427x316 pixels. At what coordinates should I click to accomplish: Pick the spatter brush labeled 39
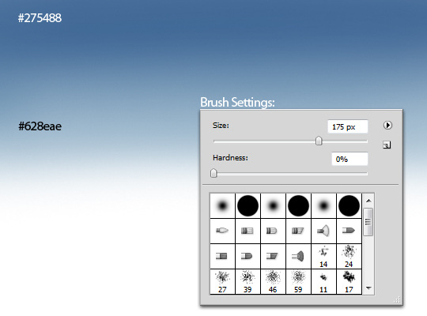pyautogui.click(x=248, y=281)
